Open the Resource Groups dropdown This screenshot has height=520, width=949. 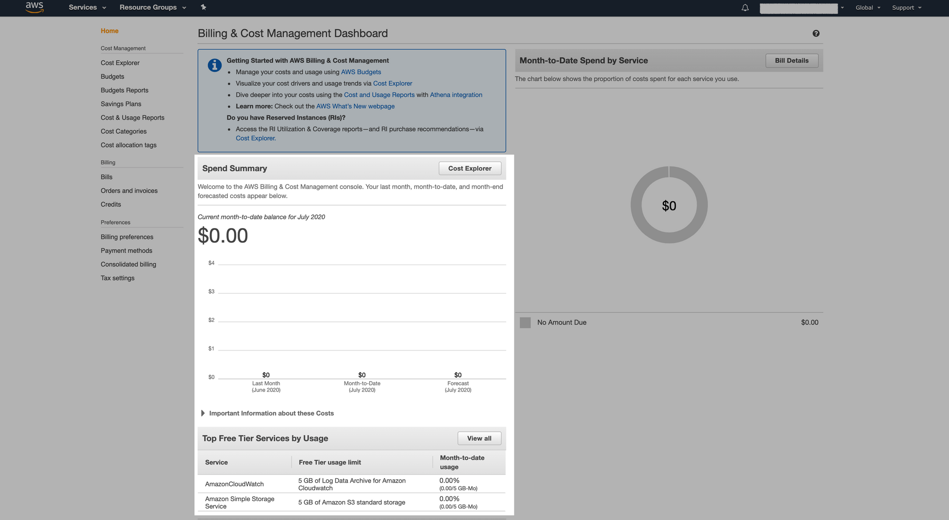(153, 8)
